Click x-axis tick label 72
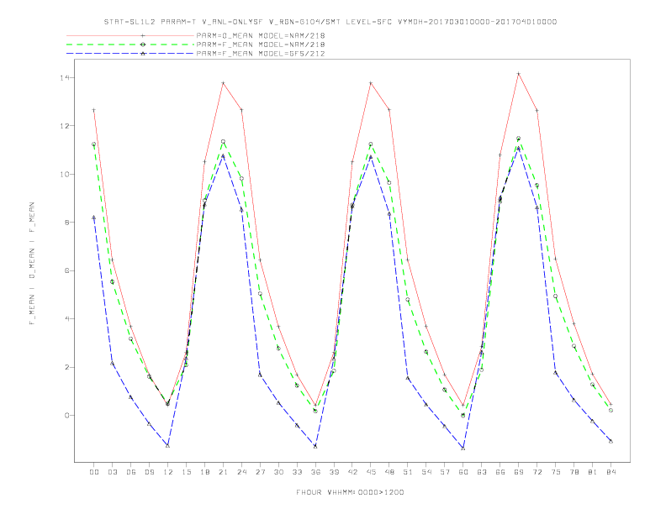Image resolution: width=666 pixels, height=514 pixels. (x=536, y=472)
